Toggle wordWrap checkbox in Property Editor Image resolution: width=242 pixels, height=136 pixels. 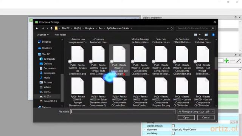173,133
